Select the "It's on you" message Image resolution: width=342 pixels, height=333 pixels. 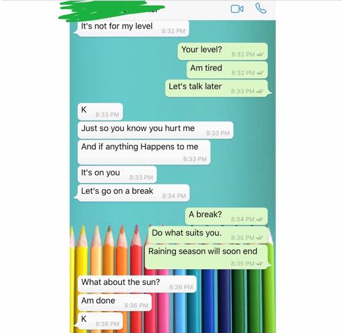click(117, 175)
